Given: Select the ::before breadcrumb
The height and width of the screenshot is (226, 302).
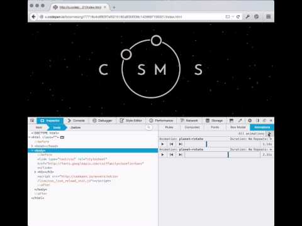Looking at the screenshot, I should [75, 127].
